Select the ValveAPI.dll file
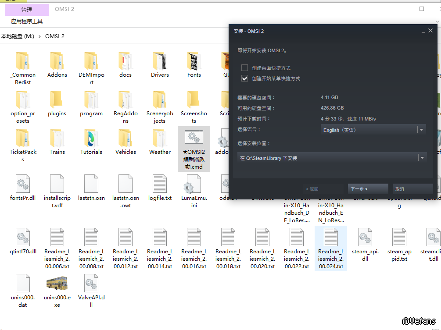This screenshot has height=330, width=441. [x=91, y=284]
